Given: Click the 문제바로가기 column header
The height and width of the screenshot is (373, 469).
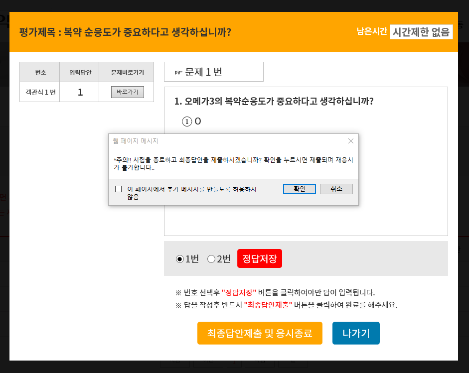Looking at the screenshot, I should coord(127,72).
